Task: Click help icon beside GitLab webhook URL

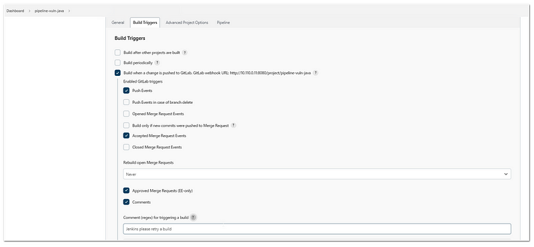Action: (x=316, y=73)
